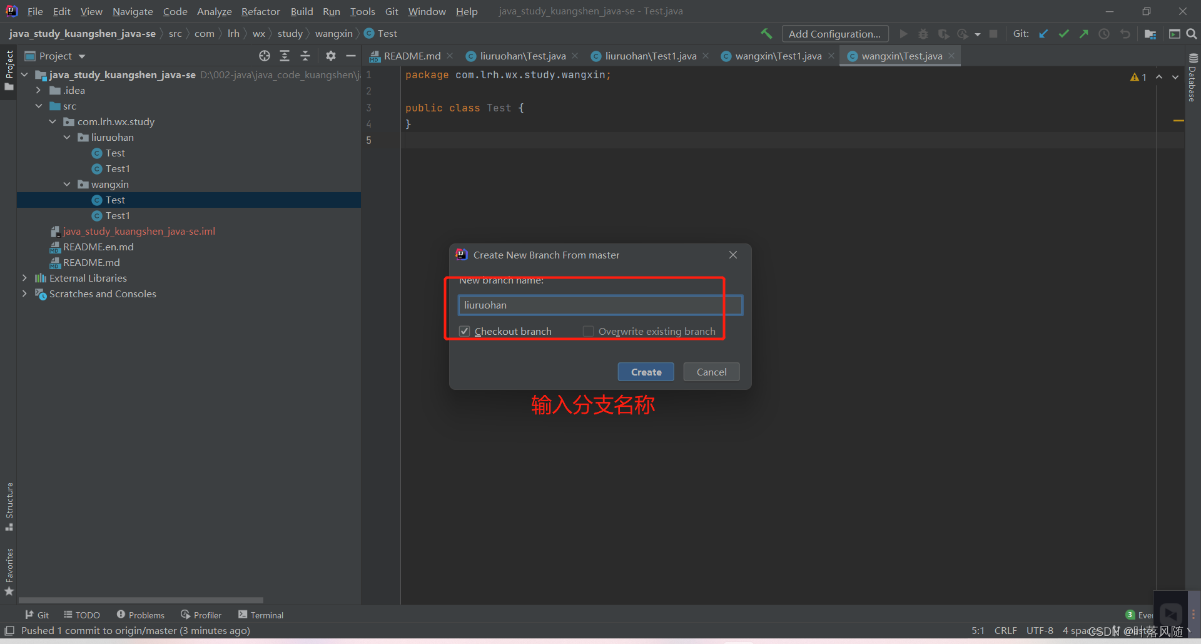Open the Project Structure icon

coord(1150,34)
